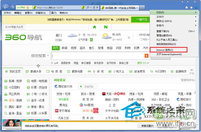The image size is (201, 132).
Task: Select 转到固定的网站(G) entry
Action: click(x=174, y=44)
